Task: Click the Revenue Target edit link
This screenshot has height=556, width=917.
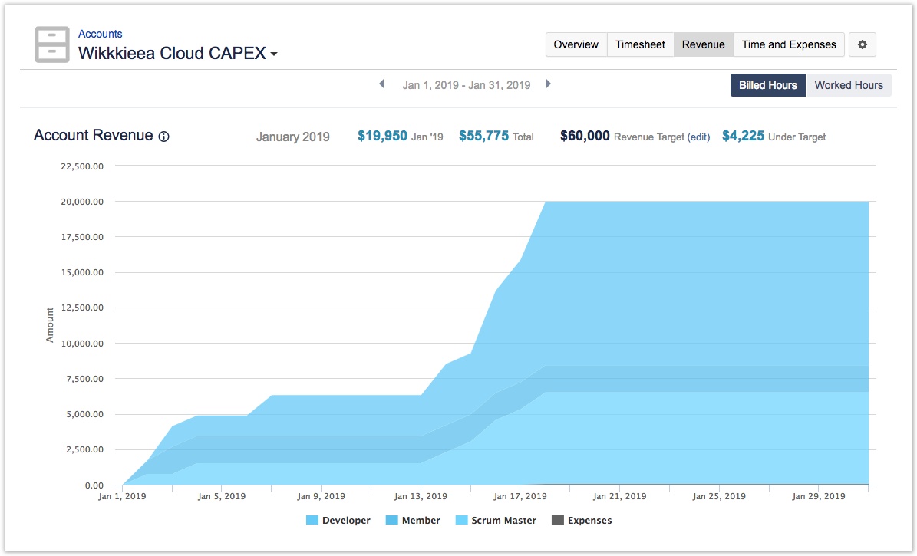Action: click(698, 137)
